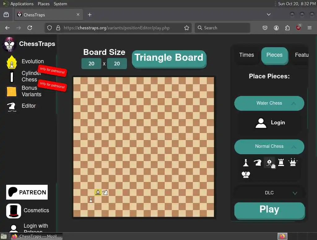Viewport: 317px width, 240px height.
Task: Open the System menu
Action: pos(60,4)
